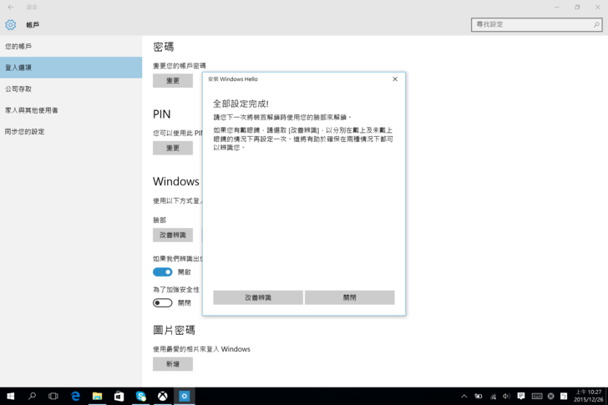Open File Explorer from the taskbar
The width and height of the screenshot is (608, 405).
pos(98,396)
